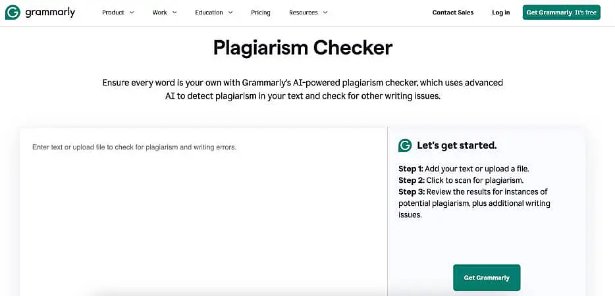Click into the plagiarism text entry area
615x296 pixels.
tap(203, 210)
